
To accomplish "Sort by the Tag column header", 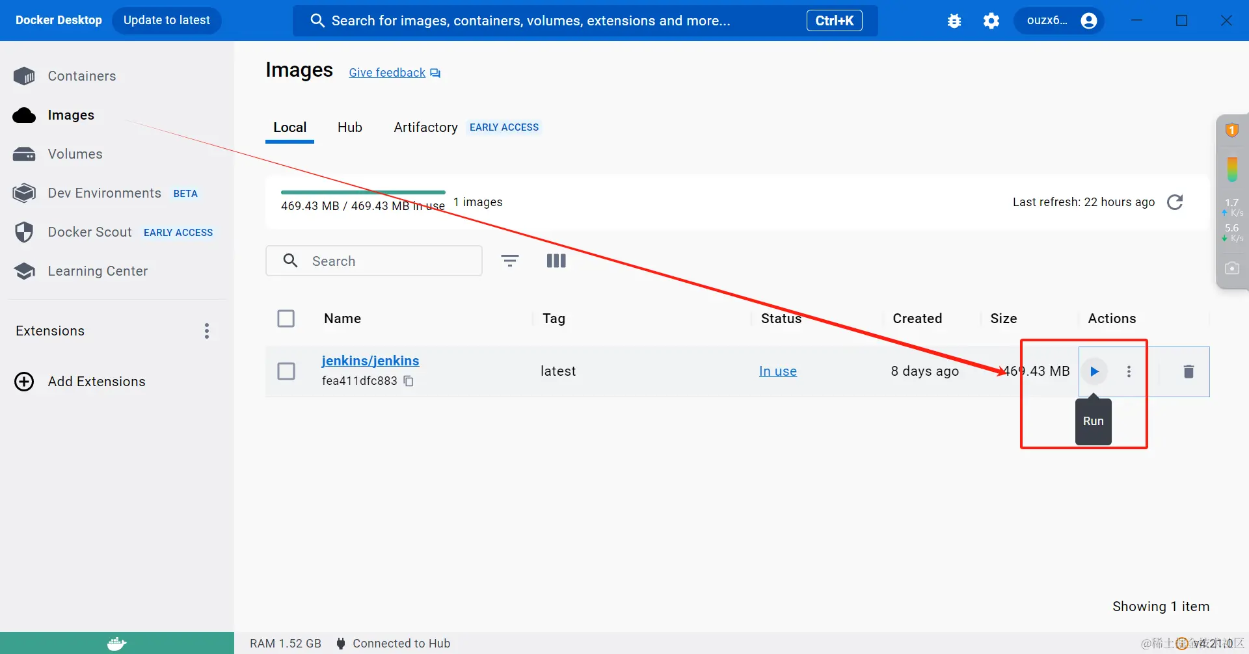I will (x=554, y=319).
